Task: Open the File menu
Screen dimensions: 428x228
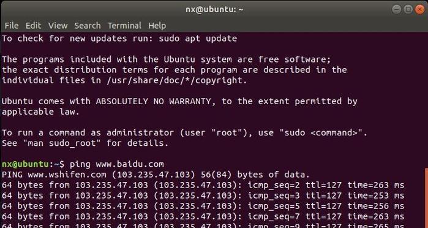Action: click(12, 26)
